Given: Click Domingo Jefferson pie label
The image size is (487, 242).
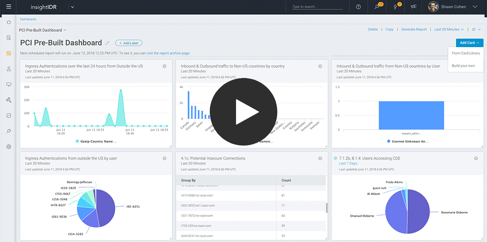Looking at the screenshot, I should pyautogui.click(x=80, y=182).
